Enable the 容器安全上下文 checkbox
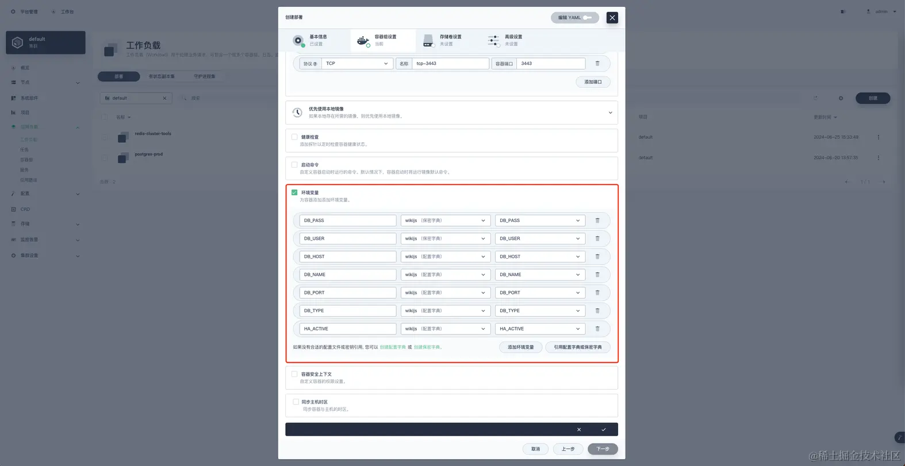 pos(294,374)
